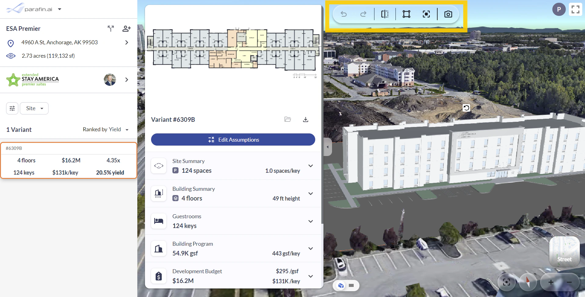585x297 pixels.
Task: Click the Redo icon in the map toolbar
Action: [363, 14]
